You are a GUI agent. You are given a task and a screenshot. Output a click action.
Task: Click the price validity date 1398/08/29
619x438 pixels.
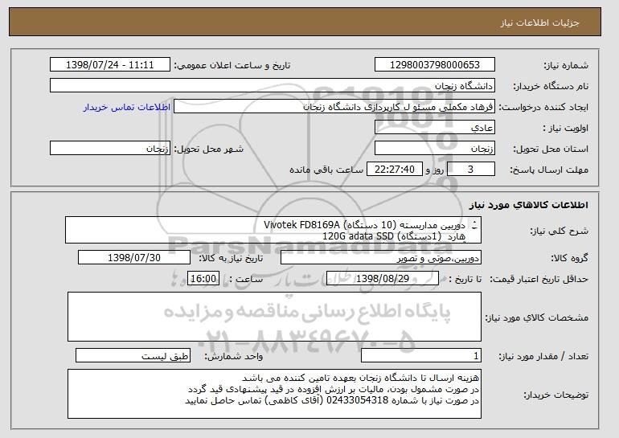(x=383, y=279)
